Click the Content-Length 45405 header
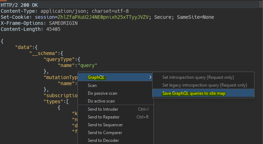The width and height of the screenshot is (263, 144). coord(30,29)
